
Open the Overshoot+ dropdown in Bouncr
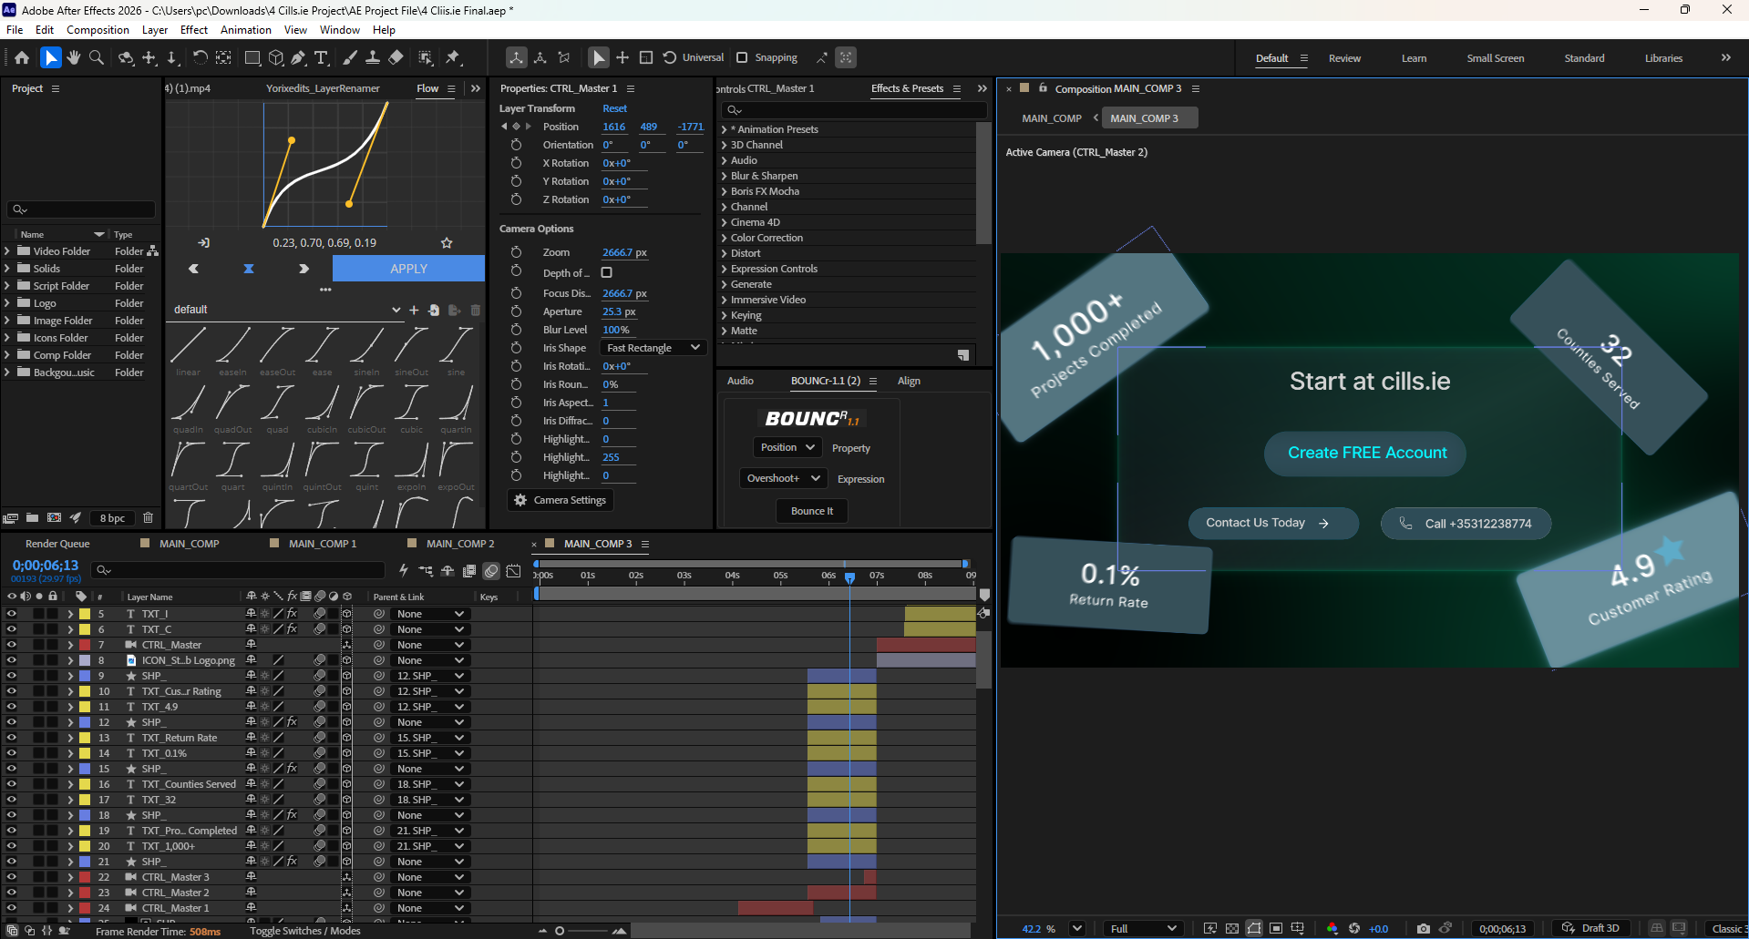[783, 478]
